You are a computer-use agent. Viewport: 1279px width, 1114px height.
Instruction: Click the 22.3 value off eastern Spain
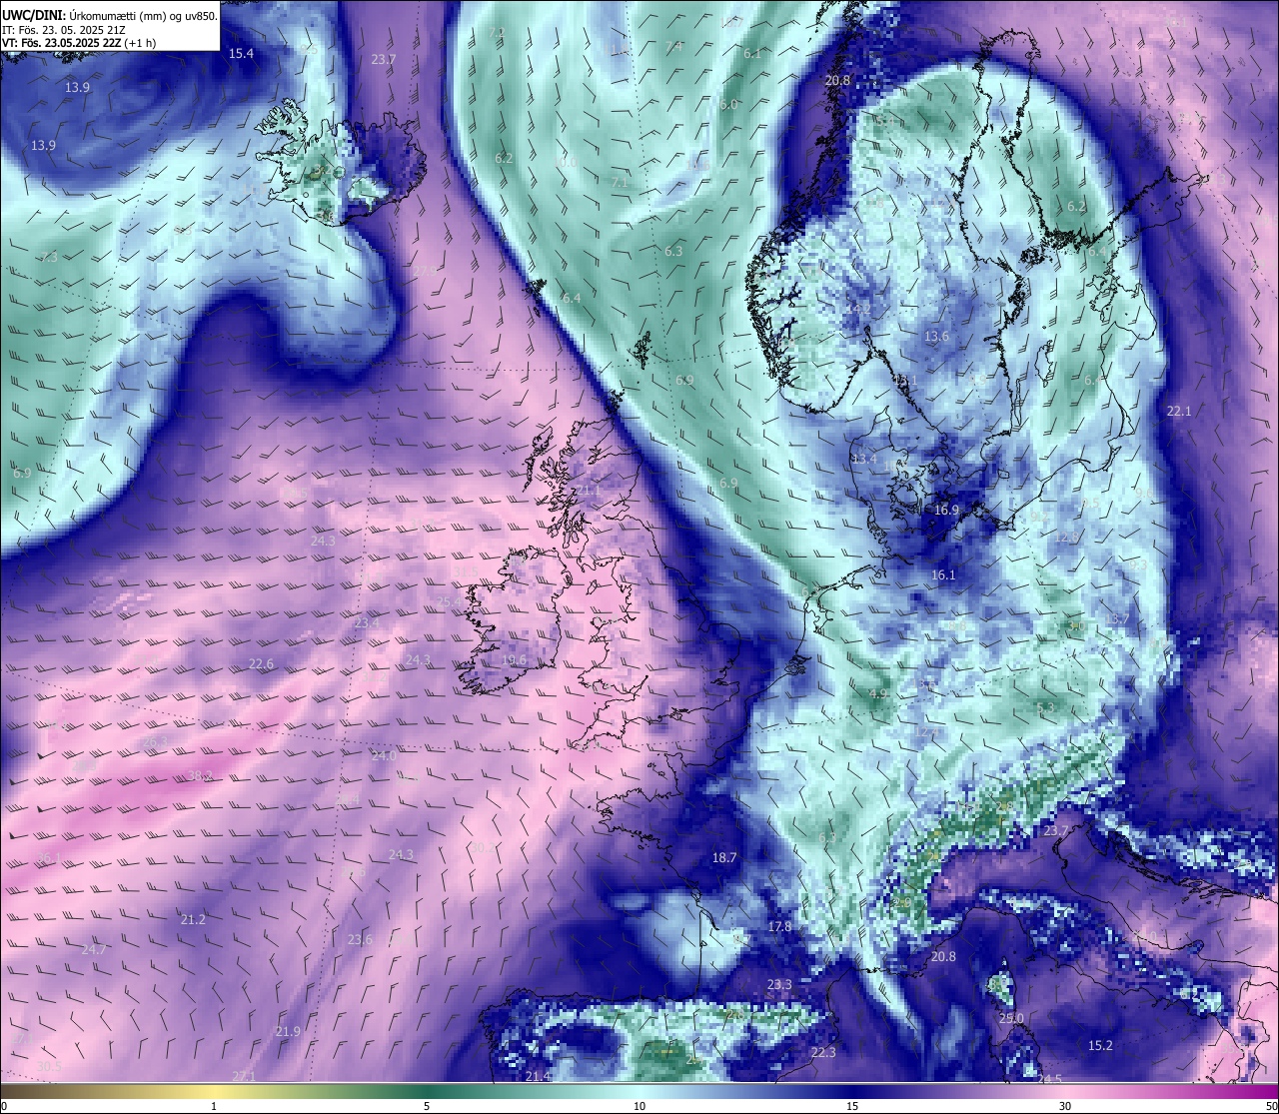[823, 1053]
